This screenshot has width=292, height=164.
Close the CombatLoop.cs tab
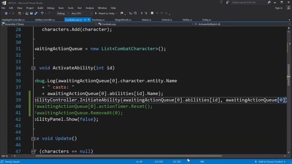pyautogui.click(x=89, y=20)
